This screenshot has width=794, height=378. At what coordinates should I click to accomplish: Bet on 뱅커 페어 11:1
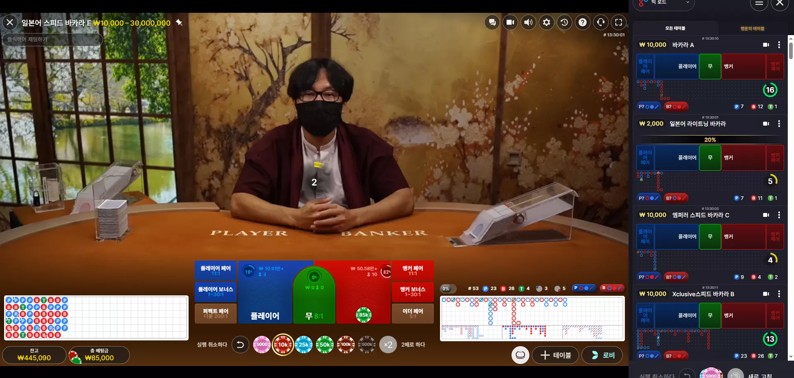click(x=413, y=271)
